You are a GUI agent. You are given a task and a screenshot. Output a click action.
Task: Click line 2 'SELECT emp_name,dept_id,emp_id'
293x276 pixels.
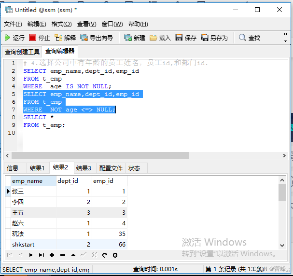coord(81,71)
